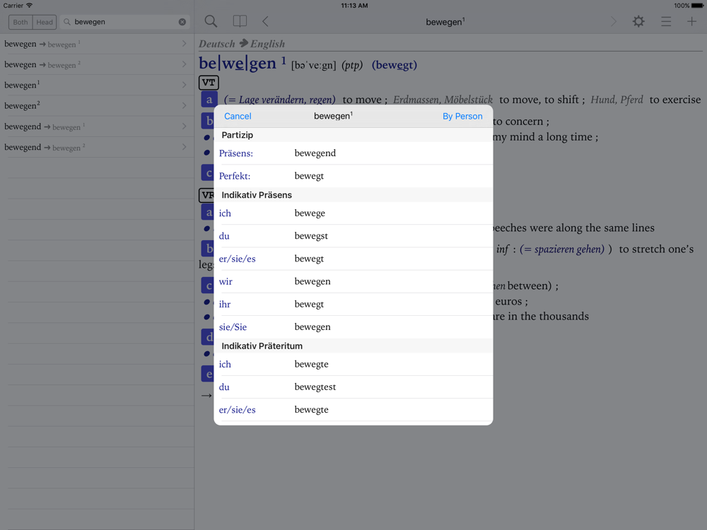Tap the VT grammar label box
This screenshot has width=707, height=530.
pyautogui.click(x=209, y=83)
